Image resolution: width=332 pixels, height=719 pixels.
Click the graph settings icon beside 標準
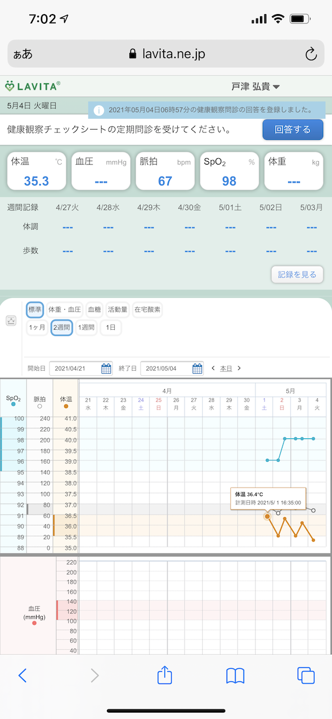[x=11, y=321]
